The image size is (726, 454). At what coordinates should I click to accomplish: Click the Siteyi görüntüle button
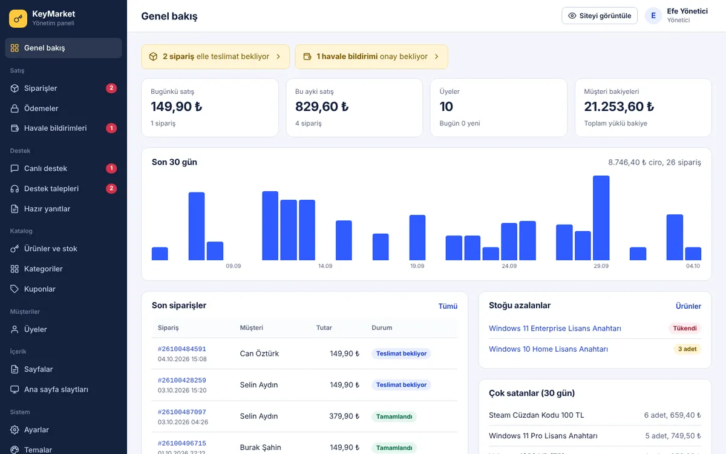[x=600, y=16]
